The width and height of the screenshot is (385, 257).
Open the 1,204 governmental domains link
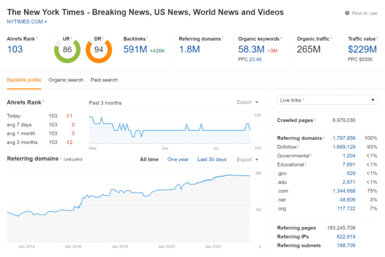pos(349,156)
